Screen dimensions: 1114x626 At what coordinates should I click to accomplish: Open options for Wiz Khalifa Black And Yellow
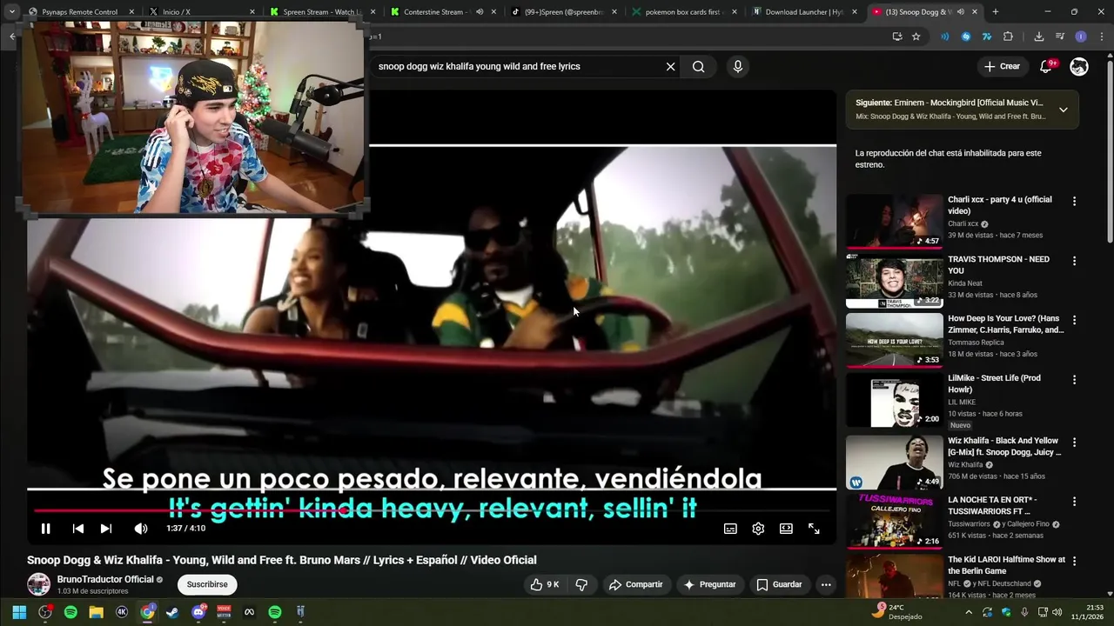(1074, 442)
